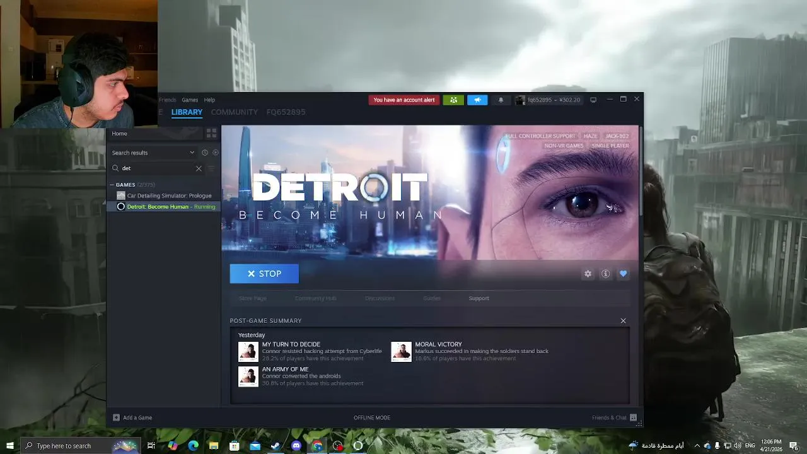Click the An Army Of Me achievement thumbnail
This screenshot has width=807, height=454.
pos(248,376)
